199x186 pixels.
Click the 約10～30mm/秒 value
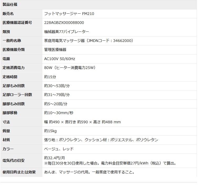point(58,113)
